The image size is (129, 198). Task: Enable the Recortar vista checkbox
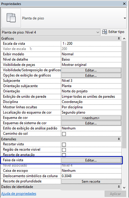click(x=64, y=144)
